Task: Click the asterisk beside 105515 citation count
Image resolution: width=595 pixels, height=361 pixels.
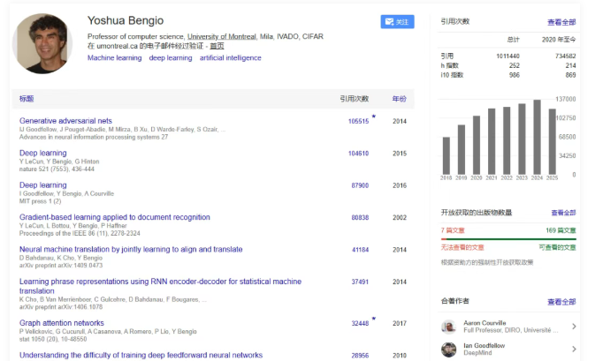Action: point(374,117)
